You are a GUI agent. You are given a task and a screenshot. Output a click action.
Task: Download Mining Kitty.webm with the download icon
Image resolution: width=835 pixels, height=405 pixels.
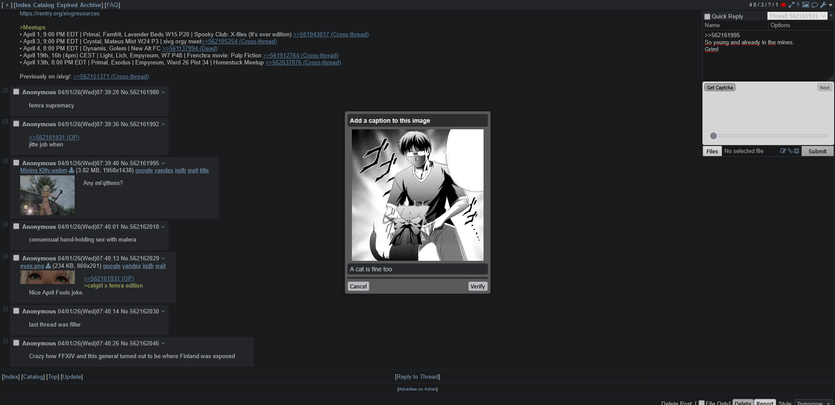[x=72, y=171]
